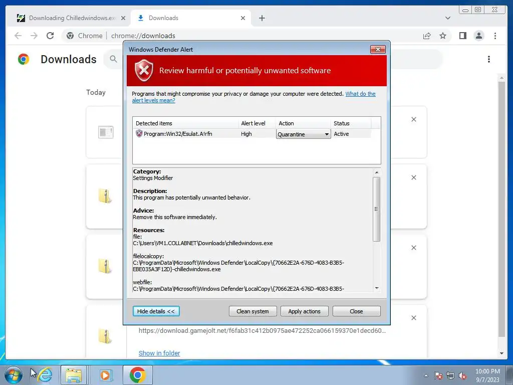Click the Action column header
513x385 pixels.
click(303, 123)
